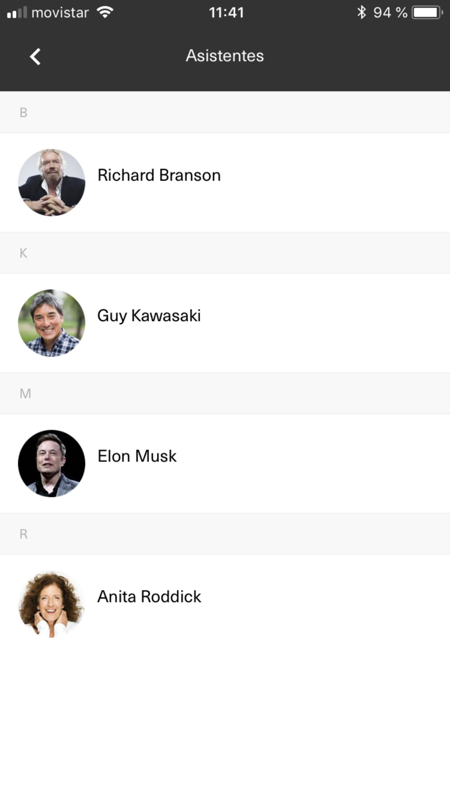Select the Richard Branson name label
450x801 pixels.
159,175
